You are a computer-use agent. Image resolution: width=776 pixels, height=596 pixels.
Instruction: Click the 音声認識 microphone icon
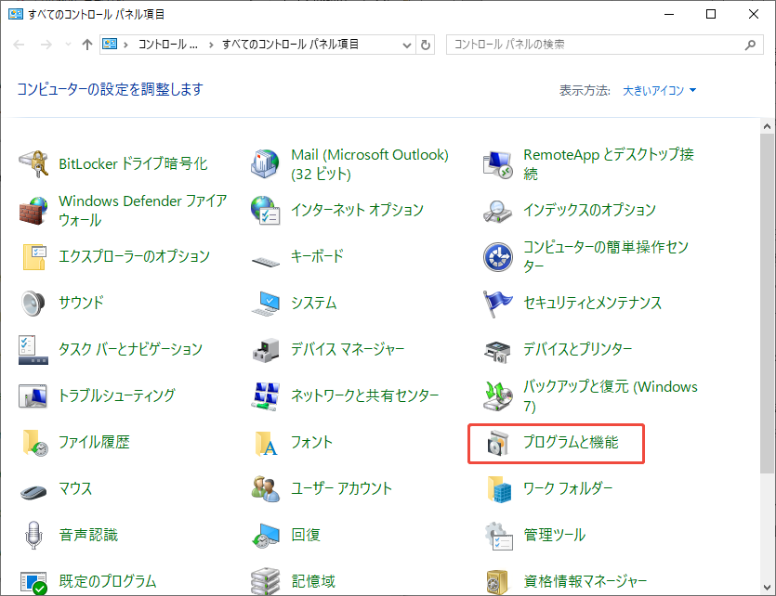[x=34, y=536]
